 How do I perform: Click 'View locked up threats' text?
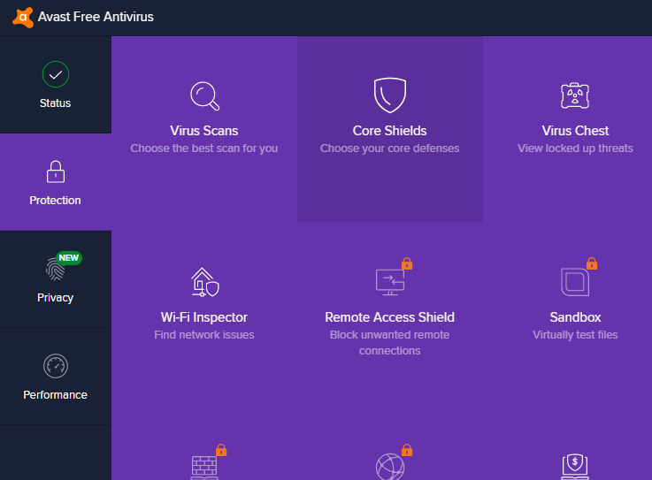(575, 149)
